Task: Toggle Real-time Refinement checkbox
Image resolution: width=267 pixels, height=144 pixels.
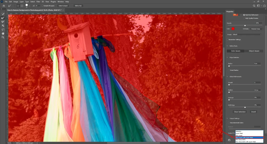Action: (x=244, y=15)
